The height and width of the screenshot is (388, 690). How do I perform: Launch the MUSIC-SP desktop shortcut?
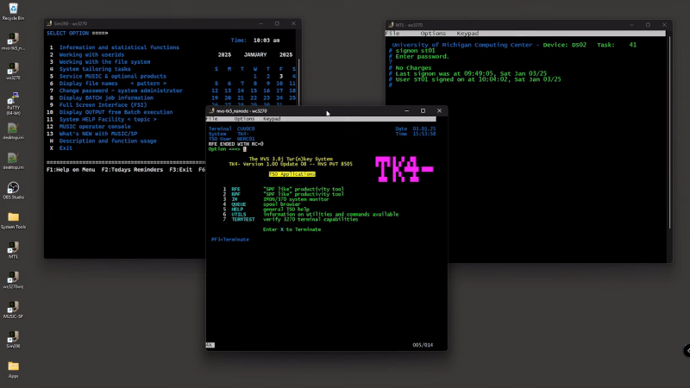(13, 306)
